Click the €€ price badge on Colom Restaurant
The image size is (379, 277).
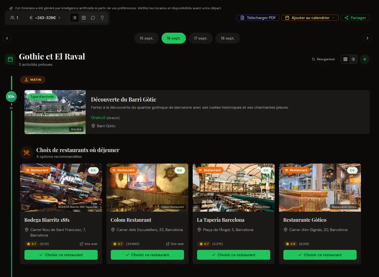pyautogui.click(x=180, y=170)
